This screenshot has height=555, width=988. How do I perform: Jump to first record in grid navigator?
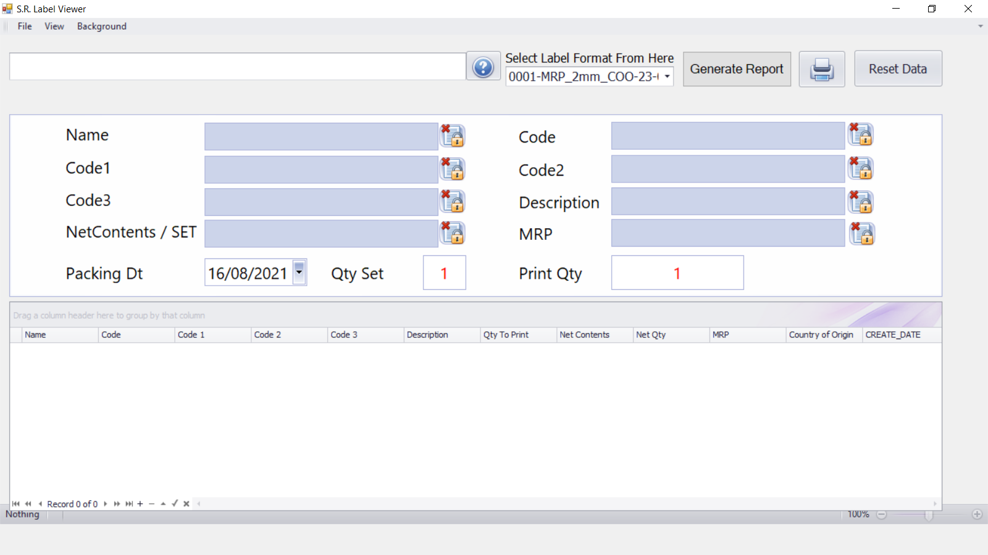coord(15,504)
